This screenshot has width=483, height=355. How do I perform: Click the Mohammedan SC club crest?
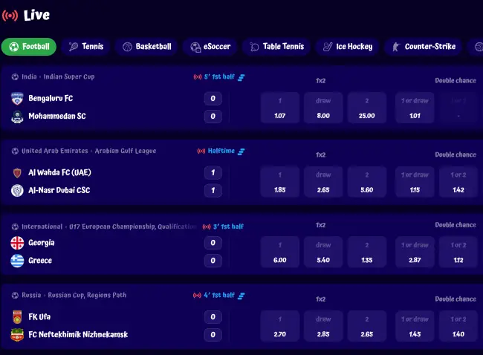pos(17,117)
